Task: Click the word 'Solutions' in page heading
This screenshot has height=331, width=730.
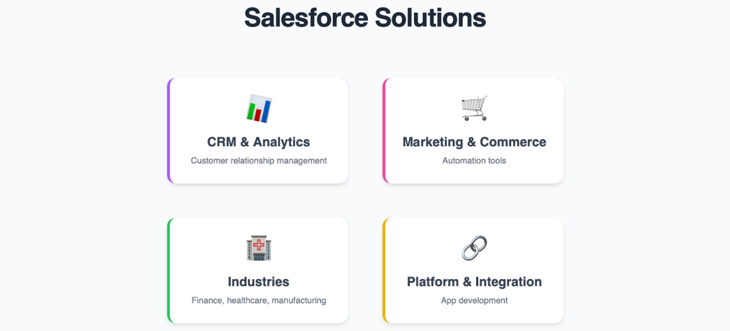Action: point(430,18)
